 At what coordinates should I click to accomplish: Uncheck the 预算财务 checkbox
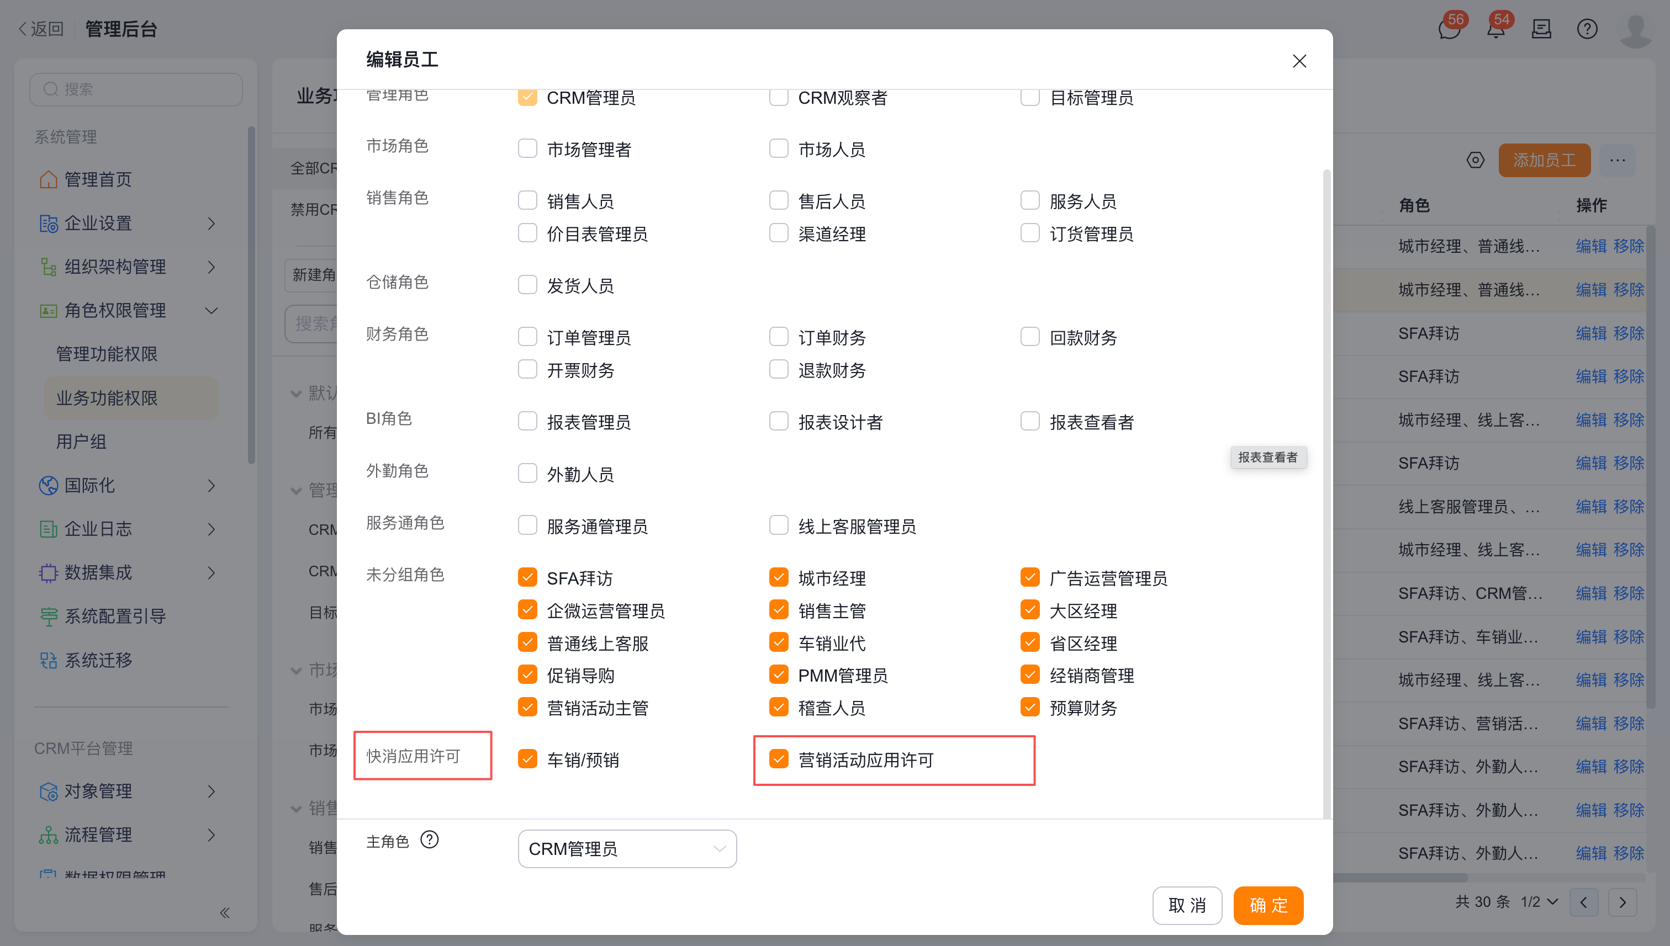click(x=1030, y=707)
